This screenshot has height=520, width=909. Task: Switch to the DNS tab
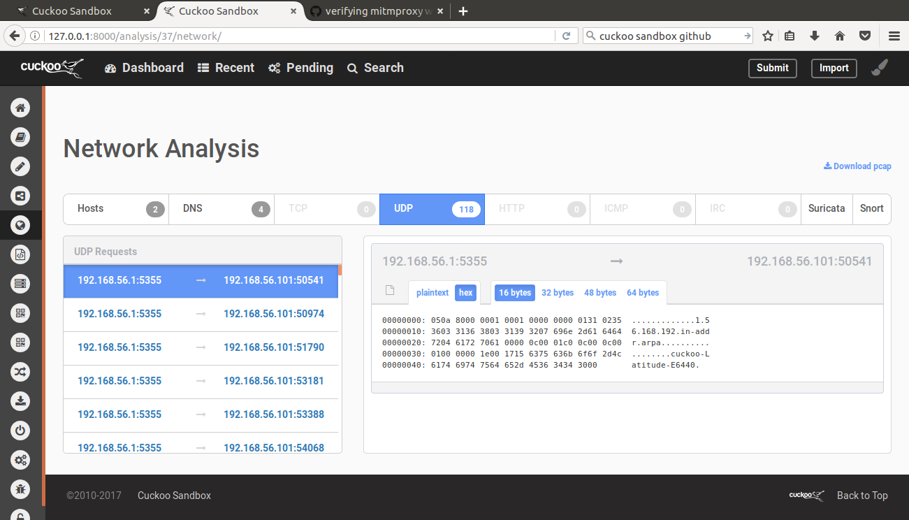(221, 208)
